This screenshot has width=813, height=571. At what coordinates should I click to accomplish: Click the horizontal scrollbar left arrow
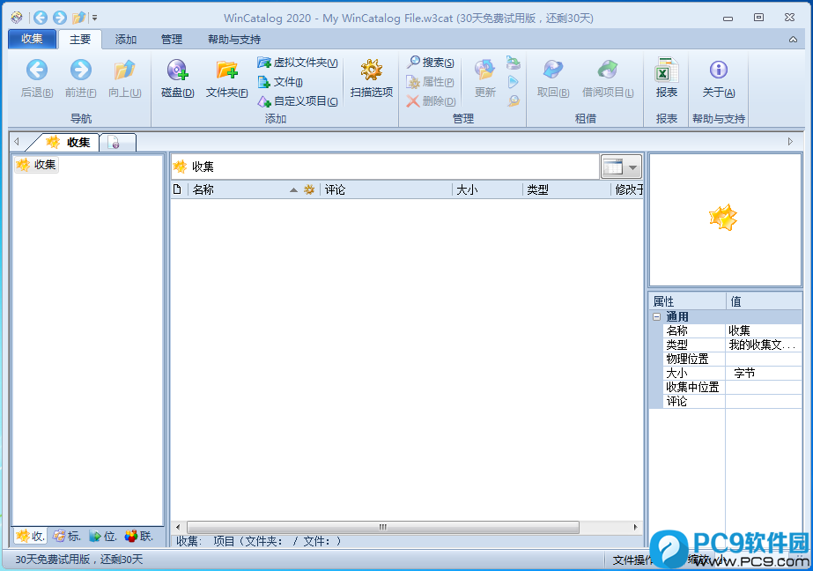pyautogui.click(x=178, y=528)
